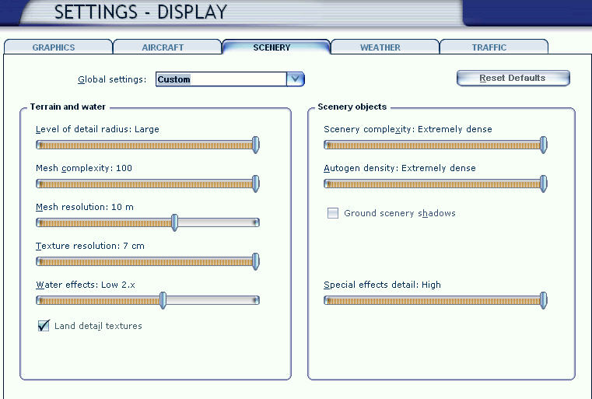Click the Texture resolution slider handle

[x=256, y=261]
